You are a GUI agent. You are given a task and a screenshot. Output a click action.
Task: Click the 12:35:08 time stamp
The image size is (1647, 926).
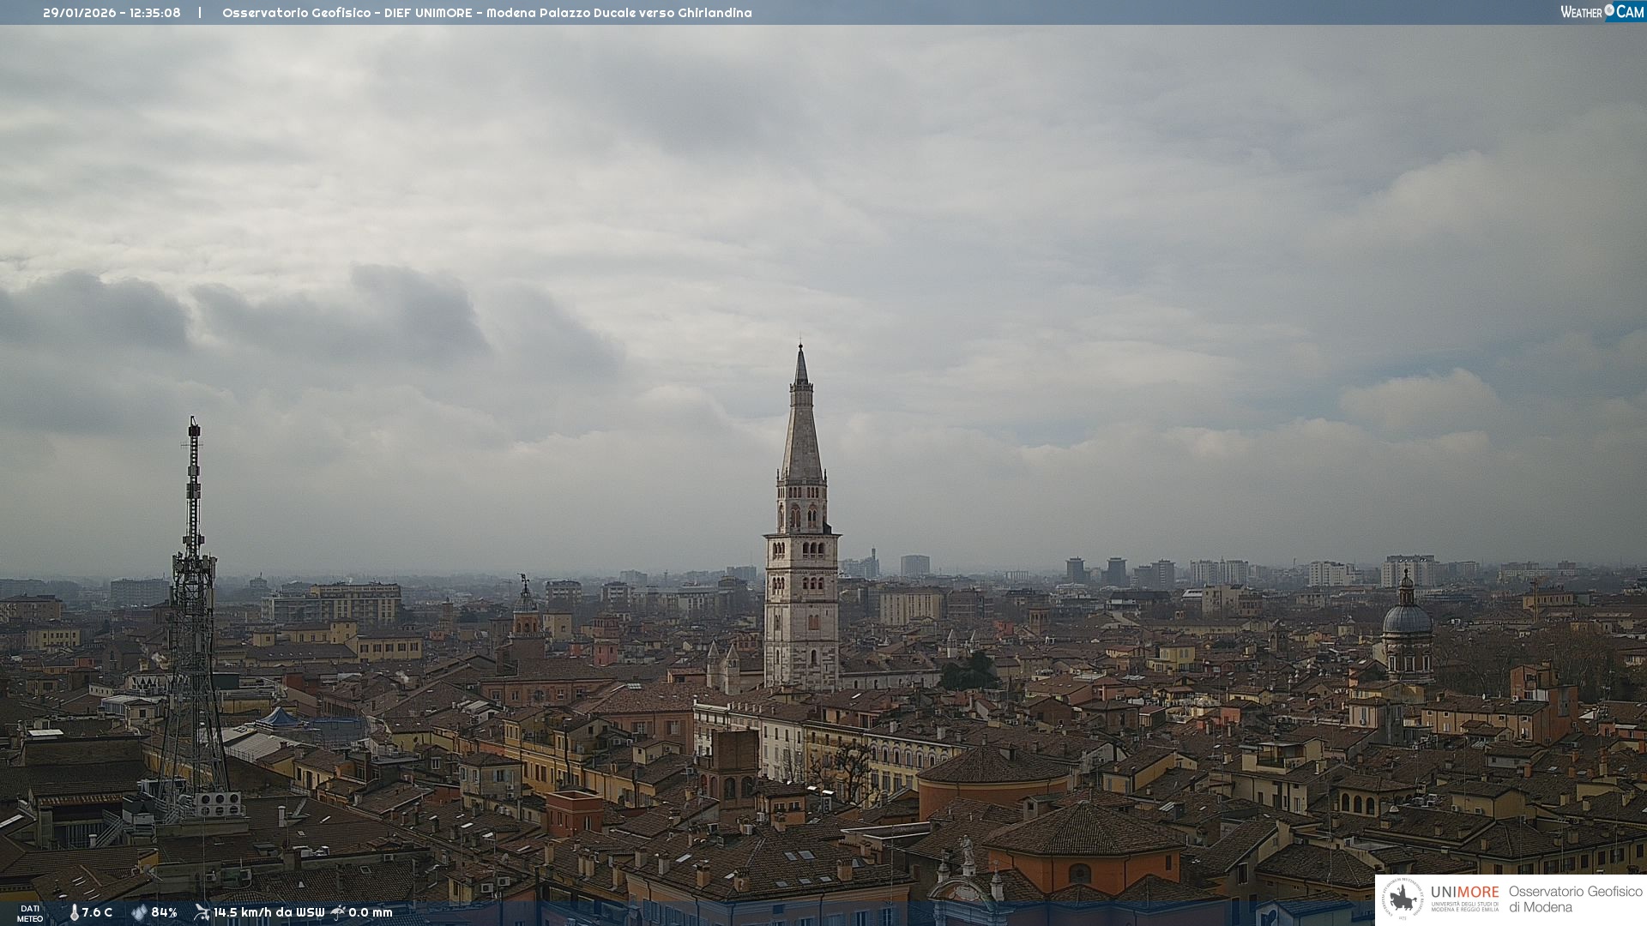point(155,13)
